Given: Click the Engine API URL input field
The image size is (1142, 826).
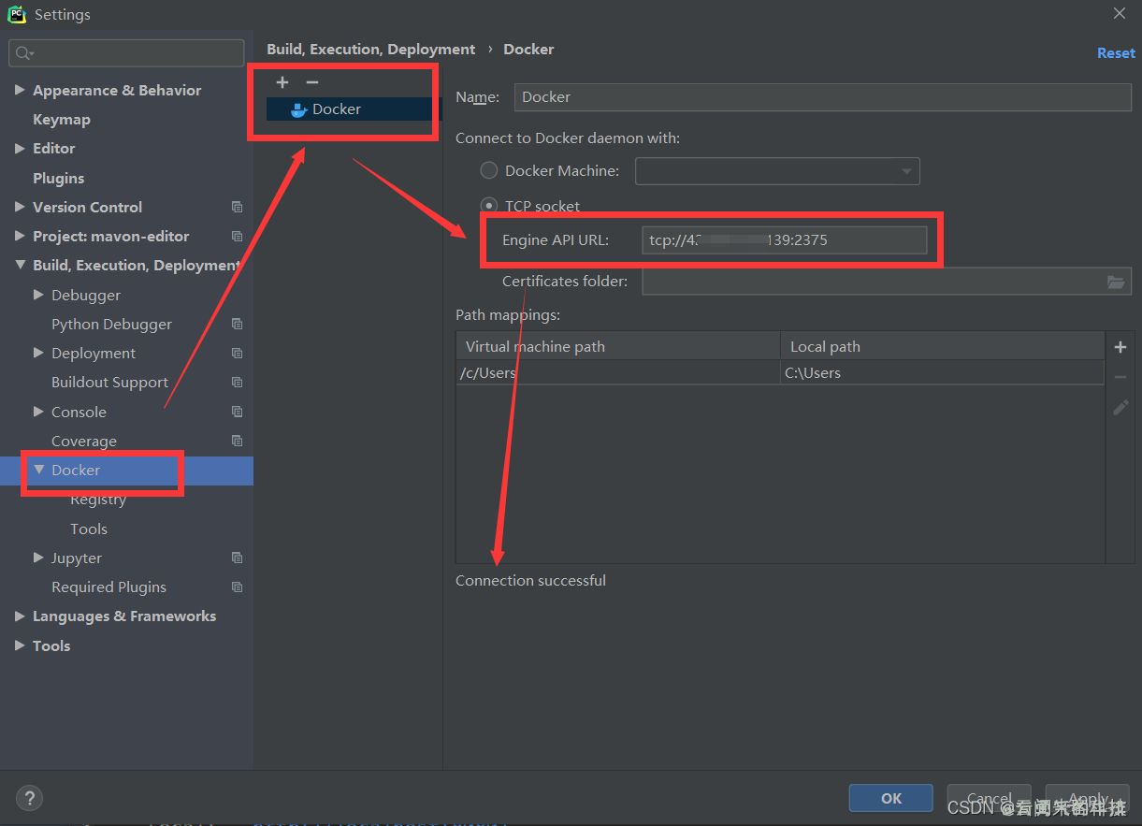Looking at the screenshot, I should (784, 240).
